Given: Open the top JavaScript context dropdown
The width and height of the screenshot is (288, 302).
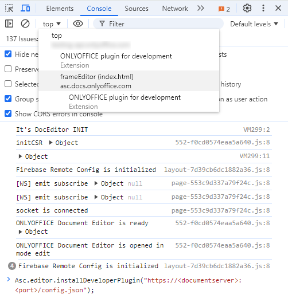Looking at the screenshot, I should (52, 24).
